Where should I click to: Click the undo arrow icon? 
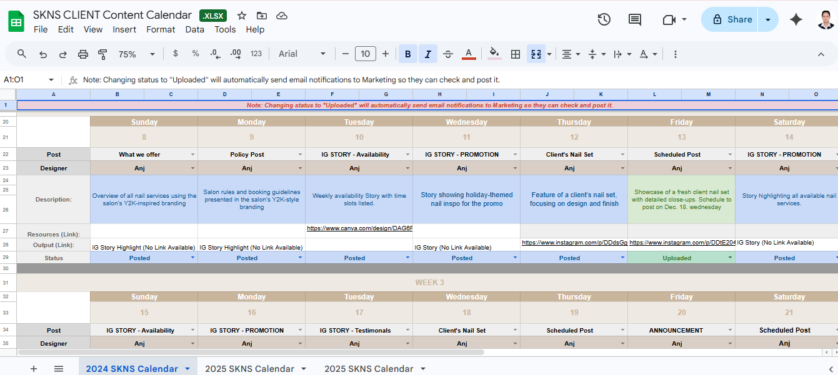(43, 54)
